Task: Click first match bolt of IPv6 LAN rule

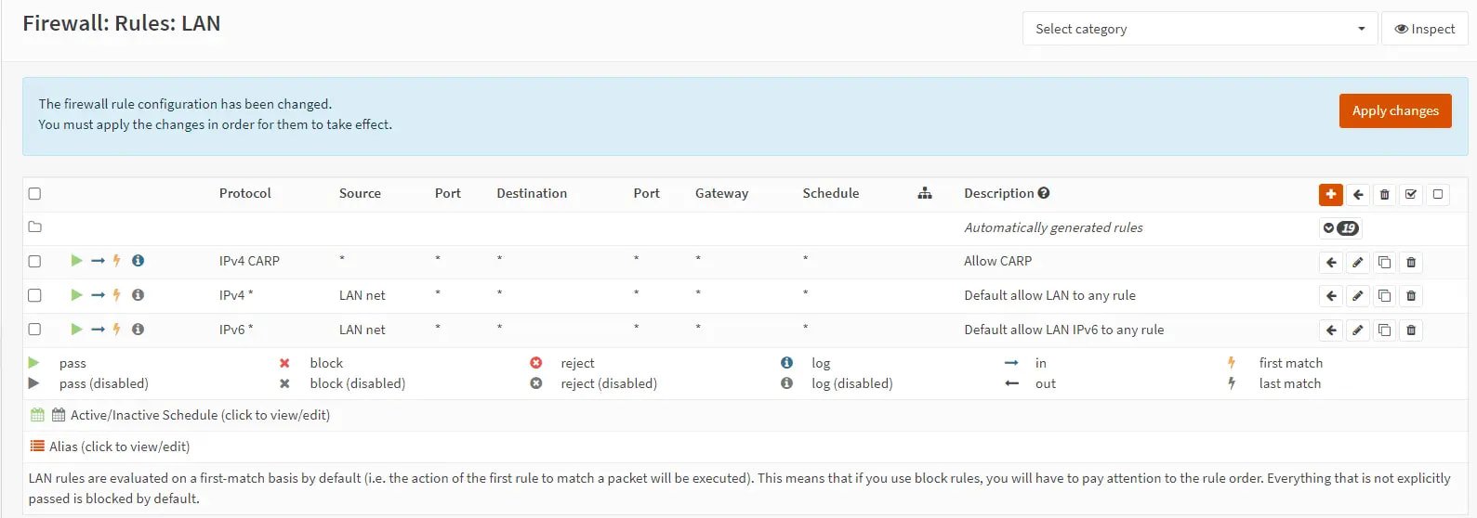Action: 116,329
